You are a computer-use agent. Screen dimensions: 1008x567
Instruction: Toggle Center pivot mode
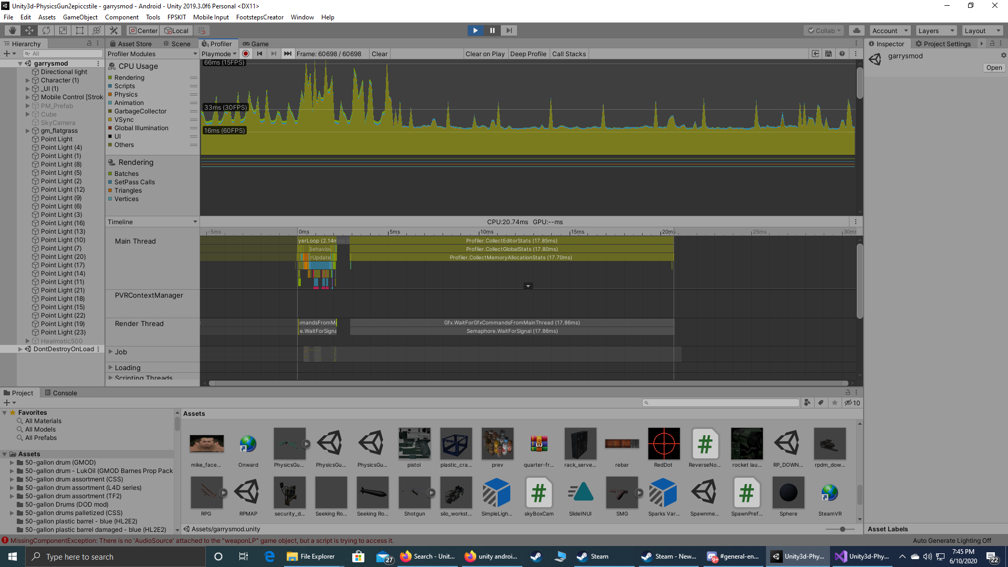point(143,30)
